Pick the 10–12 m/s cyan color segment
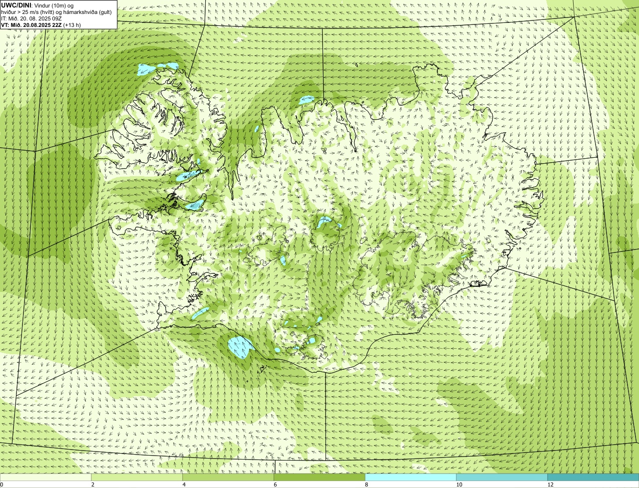The height and width of the screenshot is (488, 639). (502, 477)
